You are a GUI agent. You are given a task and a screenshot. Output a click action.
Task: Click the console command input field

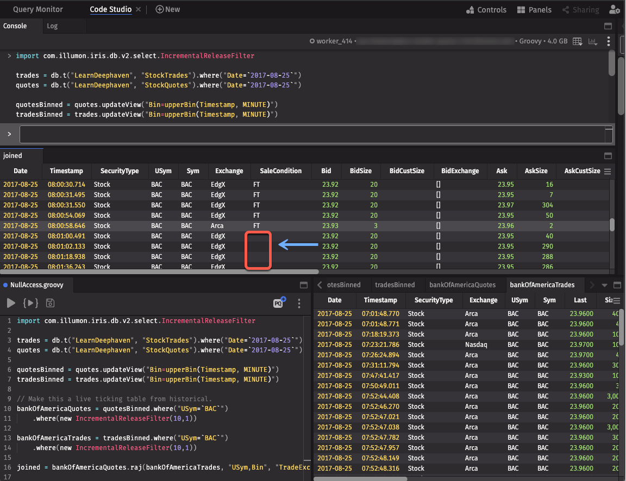coord(315,134)
